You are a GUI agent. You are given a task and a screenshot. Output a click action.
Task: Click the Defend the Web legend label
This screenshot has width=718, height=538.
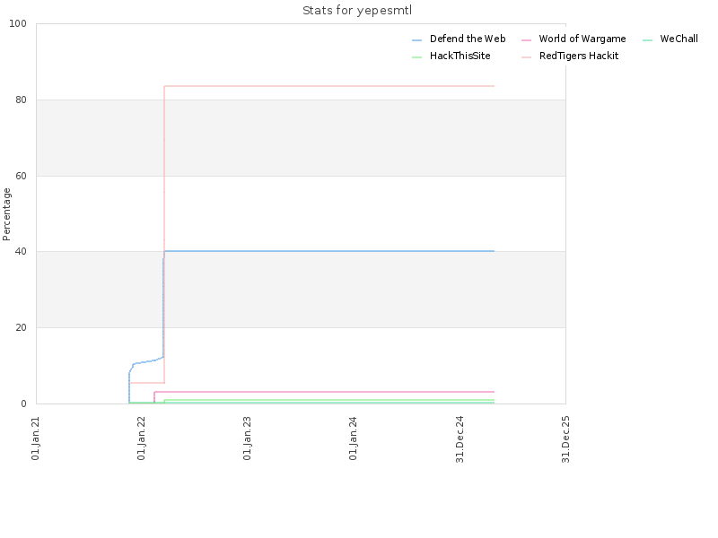point(468,39)
